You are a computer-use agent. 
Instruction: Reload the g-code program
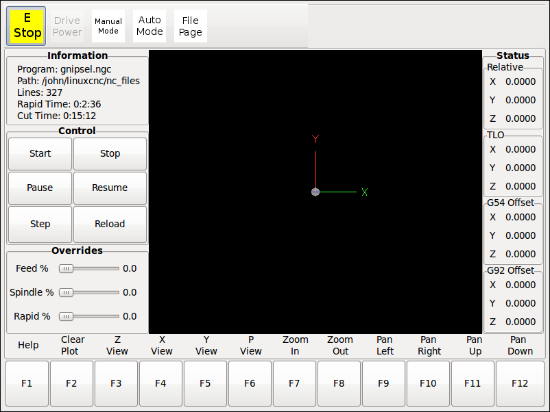coord(110,224)
